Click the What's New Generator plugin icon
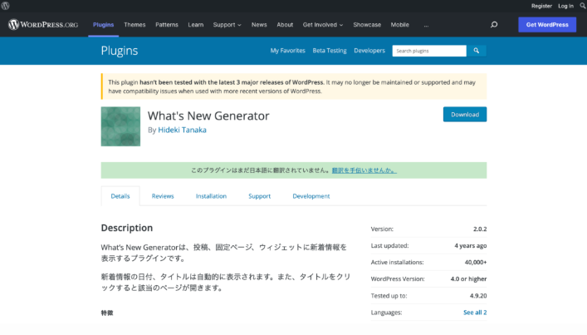This screenshot has height=335, width=587. coord(120,126)
